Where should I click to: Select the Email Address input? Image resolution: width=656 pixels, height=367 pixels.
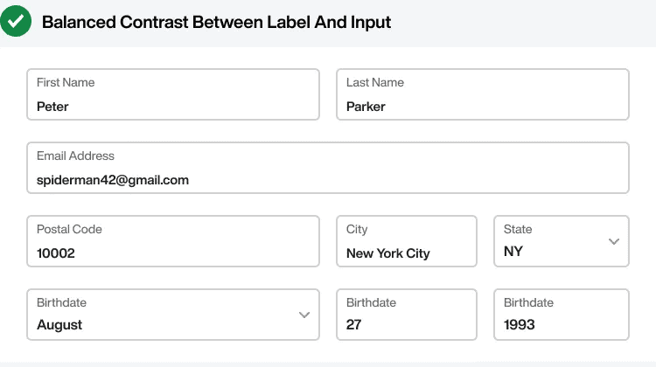[x=328, y=168]
